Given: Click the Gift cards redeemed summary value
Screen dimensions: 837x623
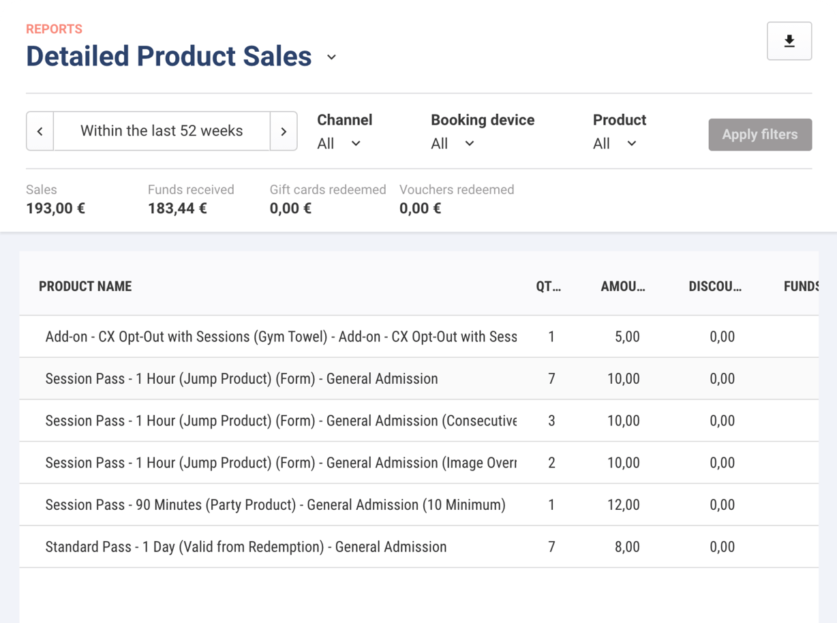Looking at the screenshot, I should click(290, 208).
